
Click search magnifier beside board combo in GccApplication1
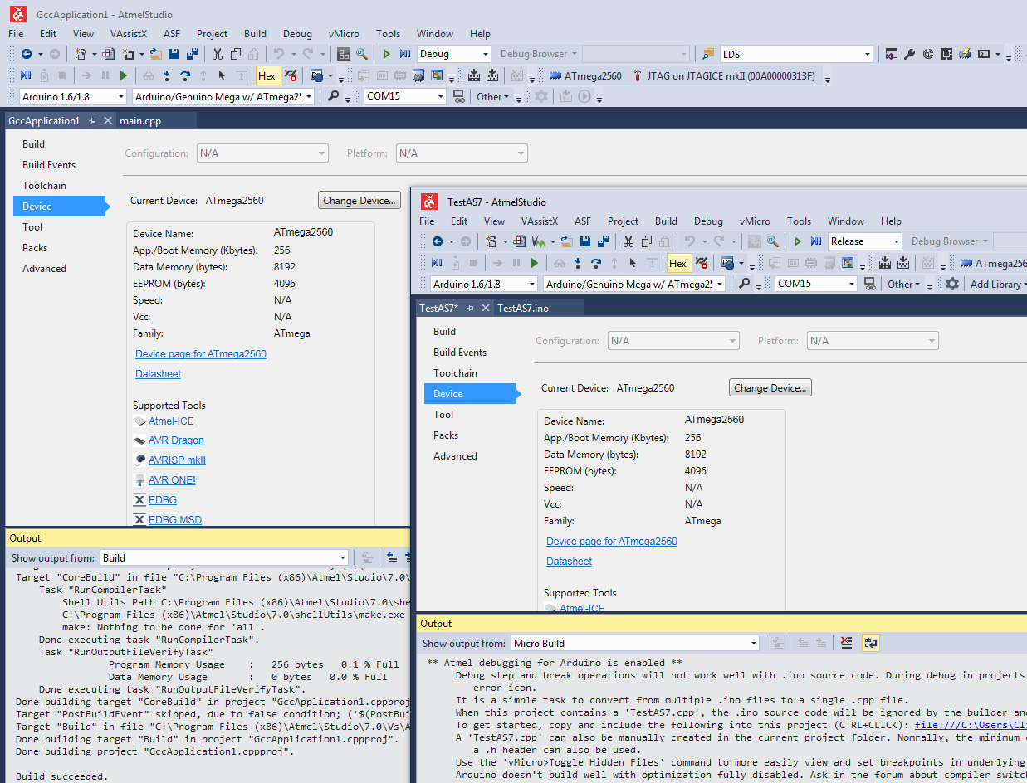point(333,96)
